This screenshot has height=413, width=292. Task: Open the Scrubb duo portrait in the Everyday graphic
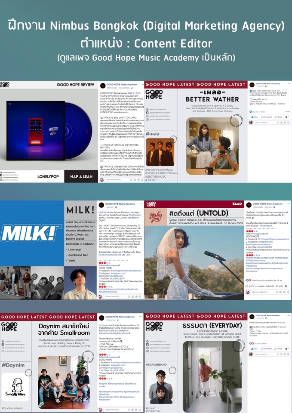160,387
